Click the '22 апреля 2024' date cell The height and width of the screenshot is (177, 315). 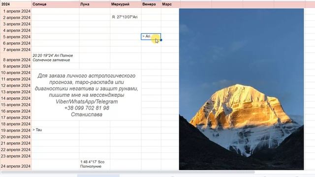[16, 149]
